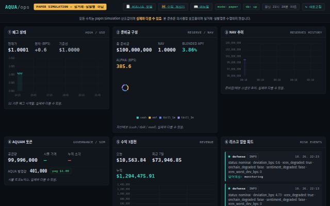The image size is (330, 206).
Task: Click the 385.6 alpha BPS value
Action: point(124,66)
